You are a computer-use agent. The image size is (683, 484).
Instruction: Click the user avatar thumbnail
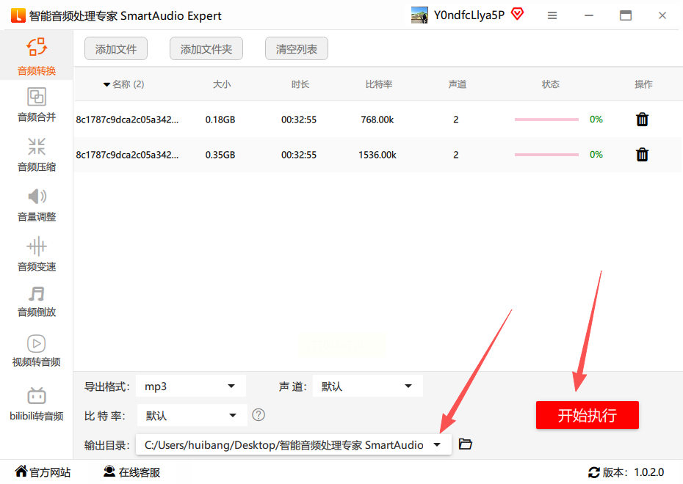click(x=419, y=15)
